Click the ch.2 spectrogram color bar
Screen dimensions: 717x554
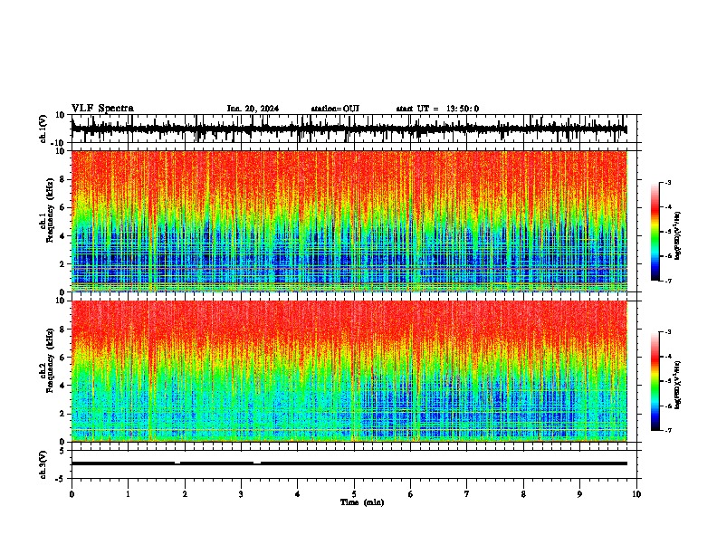(655, 381)
